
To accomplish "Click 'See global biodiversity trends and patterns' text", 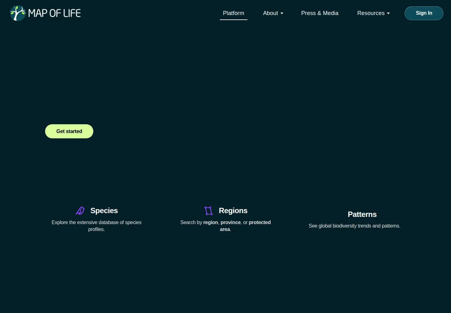I will [x=355, y=226].
